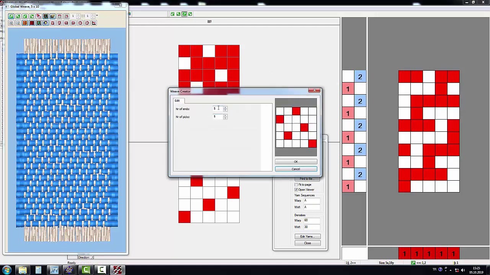Click the solid red square view icon
Viewport: 490px width, 275px height.
tap(32, 23)
